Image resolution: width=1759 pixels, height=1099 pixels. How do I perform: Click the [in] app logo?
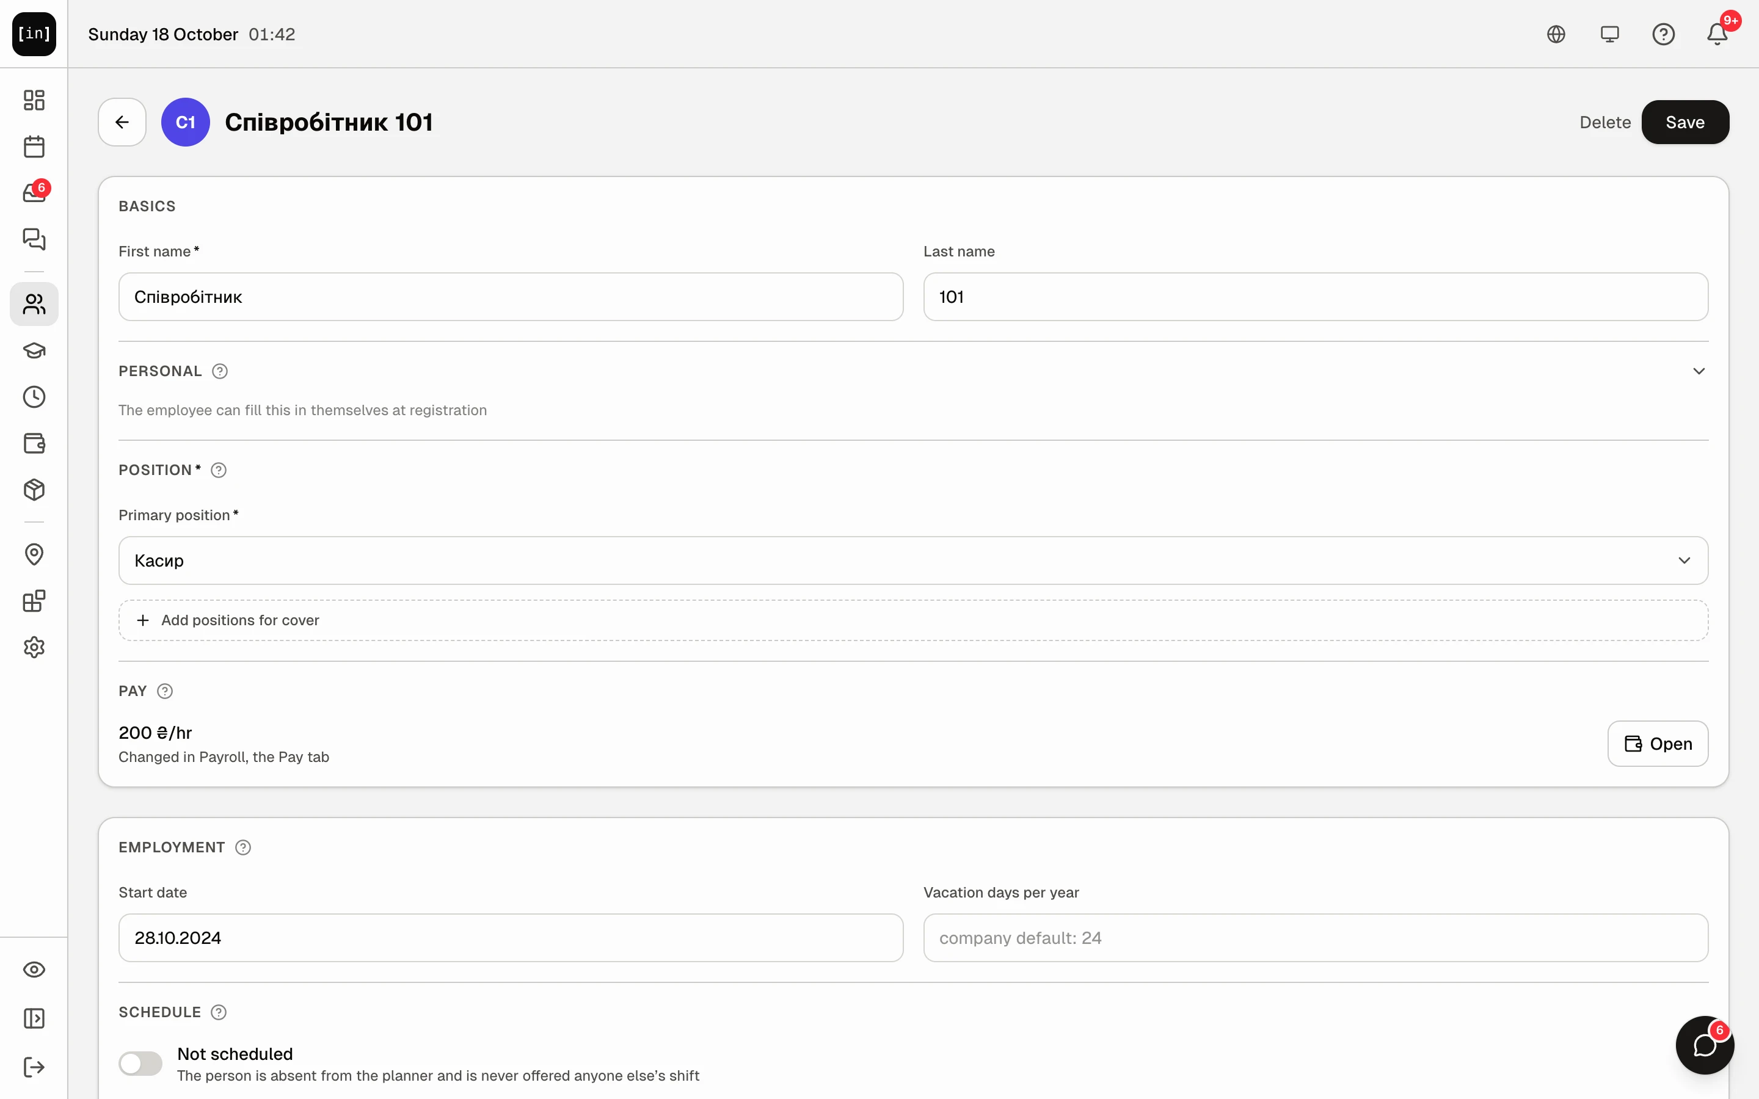tap(34, 34)
